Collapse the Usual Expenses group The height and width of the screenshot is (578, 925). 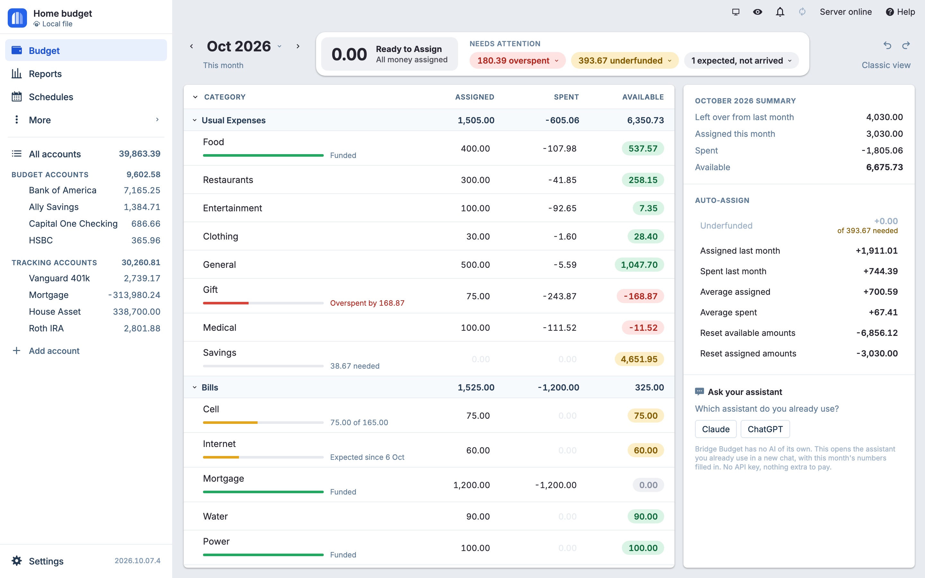(x=195, y=120)
